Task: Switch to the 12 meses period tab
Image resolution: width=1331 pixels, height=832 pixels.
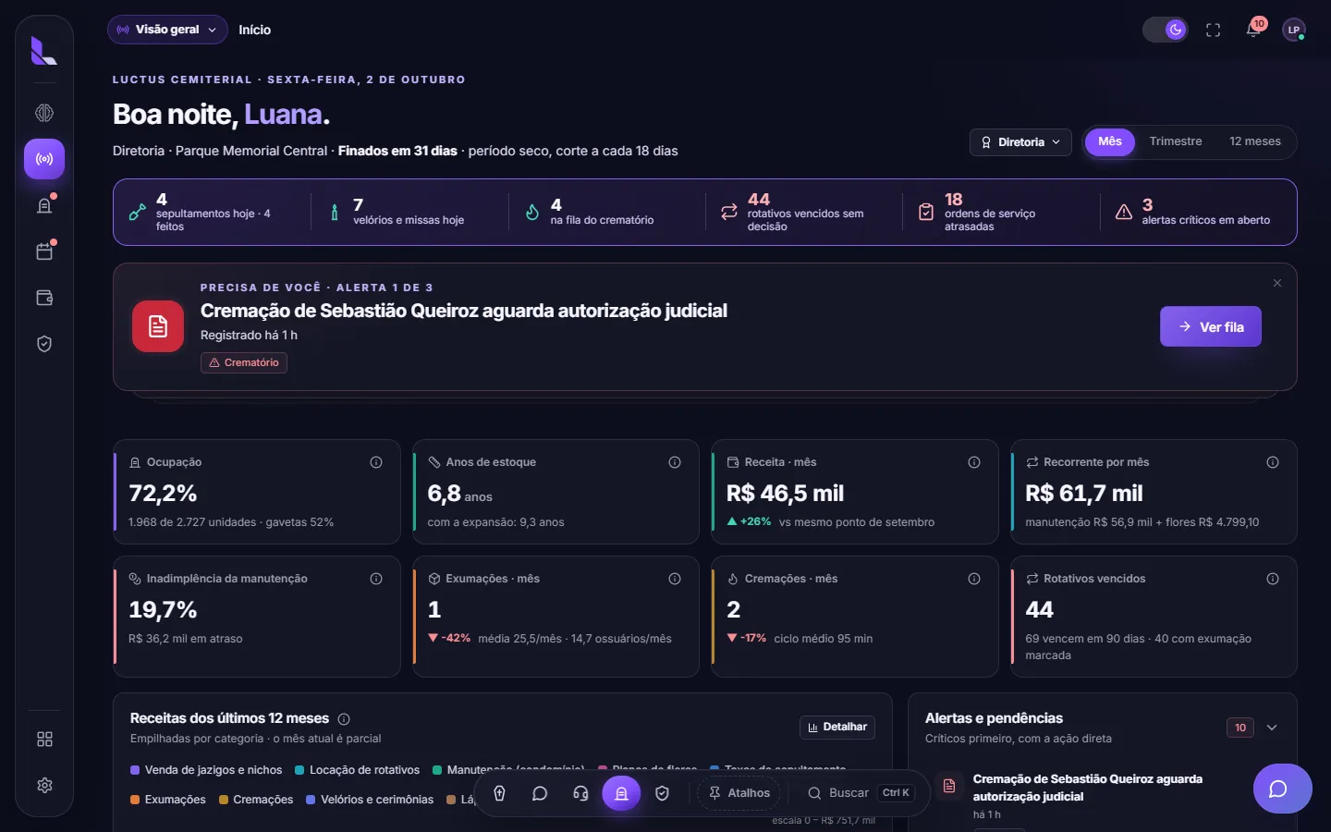Action: click(1255, 141)
